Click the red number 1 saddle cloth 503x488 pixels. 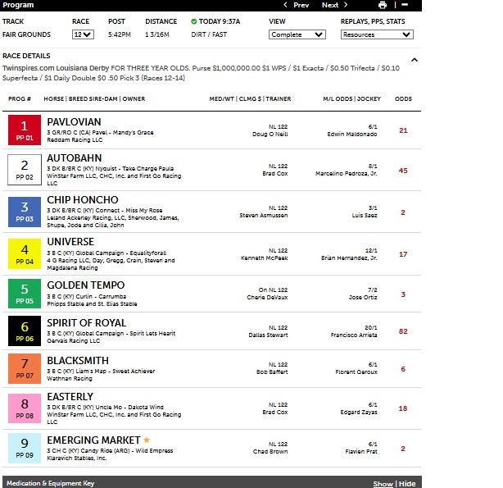[24, 130]
